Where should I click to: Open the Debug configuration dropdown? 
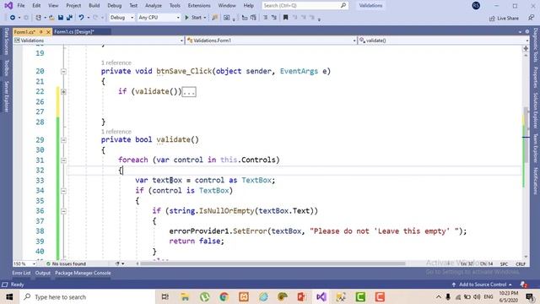pos(121,17)
